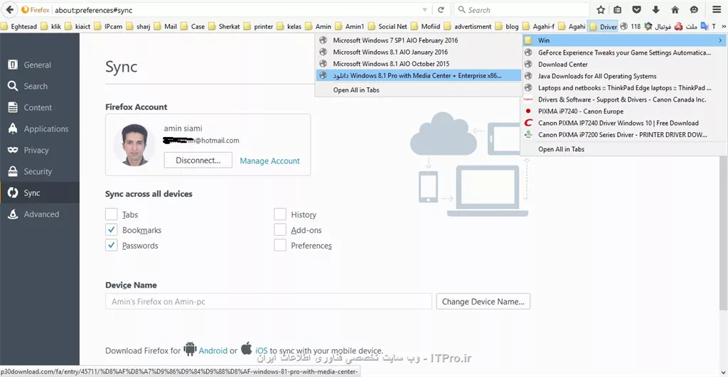Bookmark this page with the star icon
This screenshot has width=728, height=377.
601,10
